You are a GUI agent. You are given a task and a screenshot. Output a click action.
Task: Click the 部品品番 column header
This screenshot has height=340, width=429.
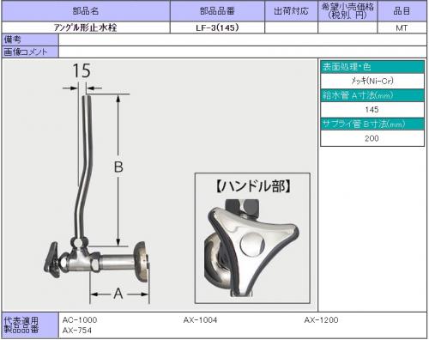pos(217,11)
